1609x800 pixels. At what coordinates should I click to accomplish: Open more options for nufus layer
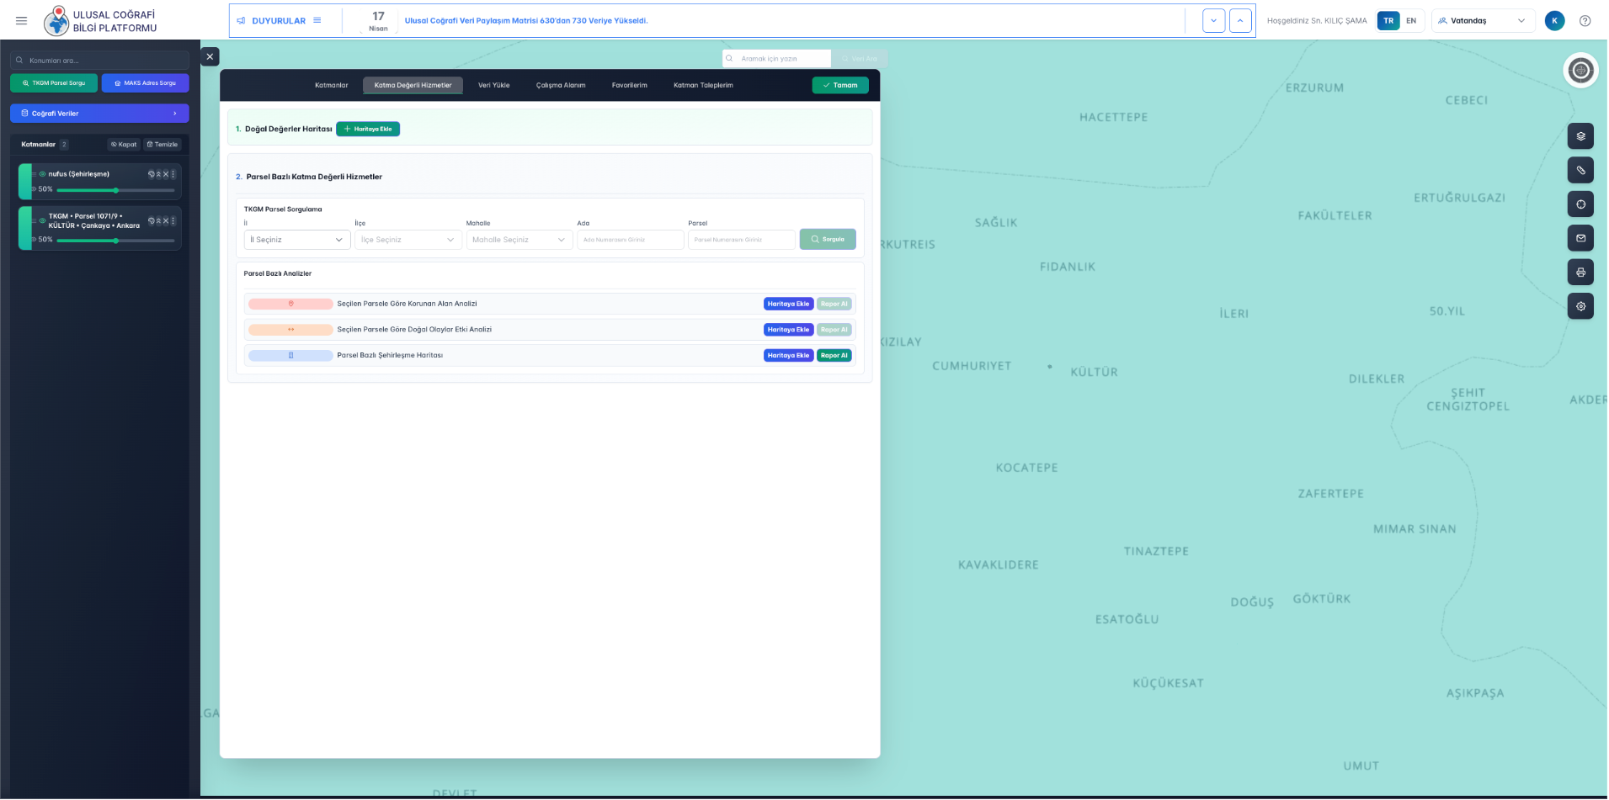[173, 174]
